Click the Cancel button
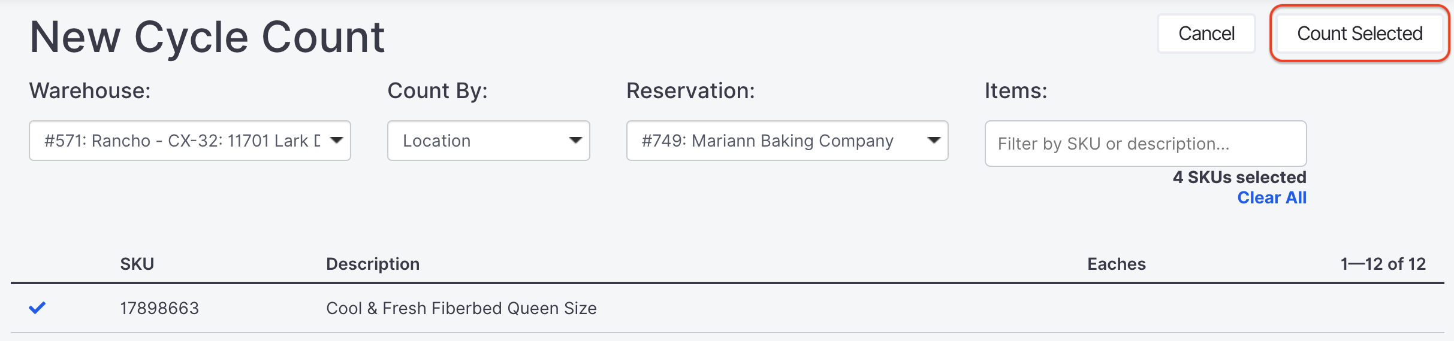 pos(1206,34)
